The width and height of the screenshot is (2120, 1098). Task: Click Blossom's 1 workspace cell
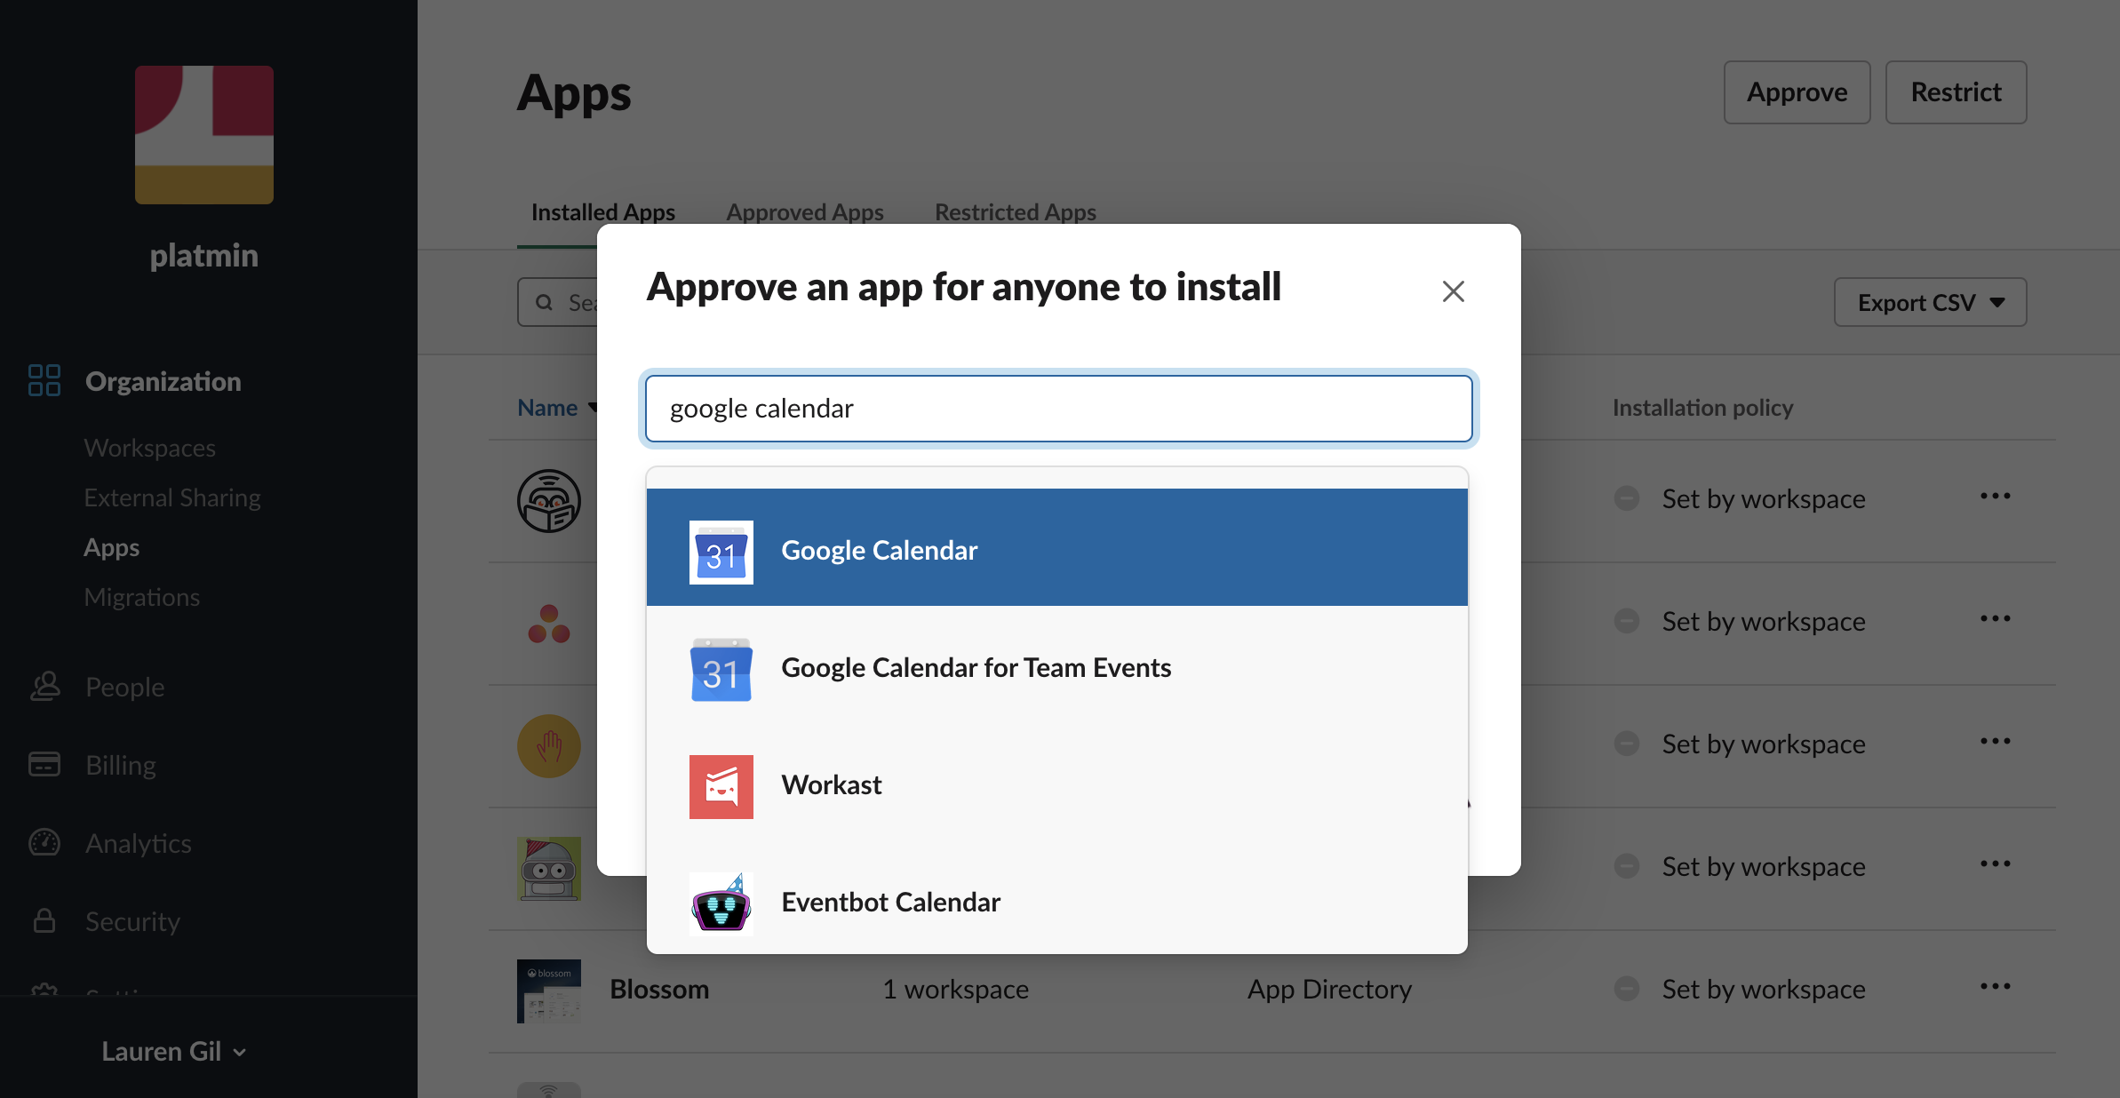[955, 990]
